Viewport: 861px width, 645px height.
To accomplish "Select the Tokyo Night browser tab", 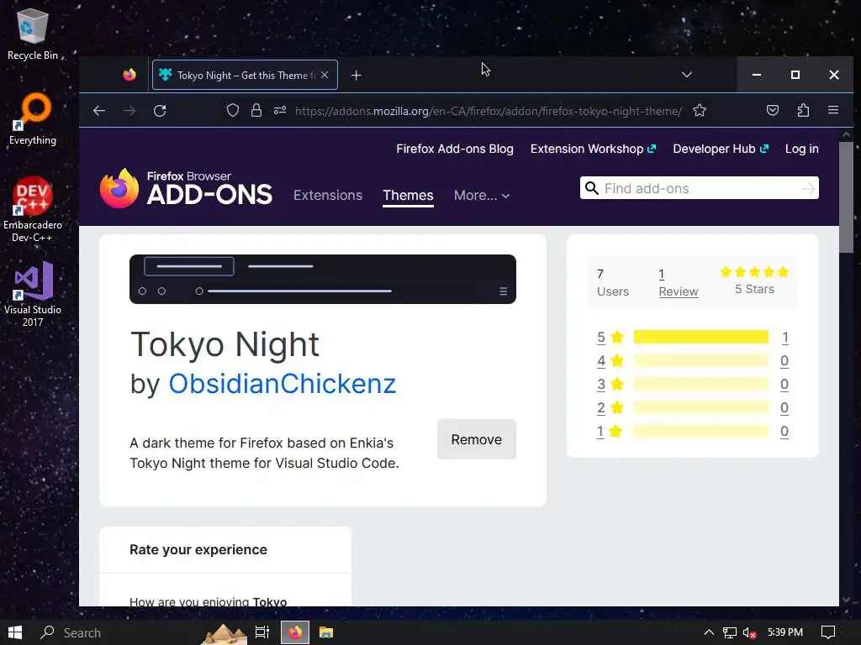I will pyautogui.click(x=245, y=75).
